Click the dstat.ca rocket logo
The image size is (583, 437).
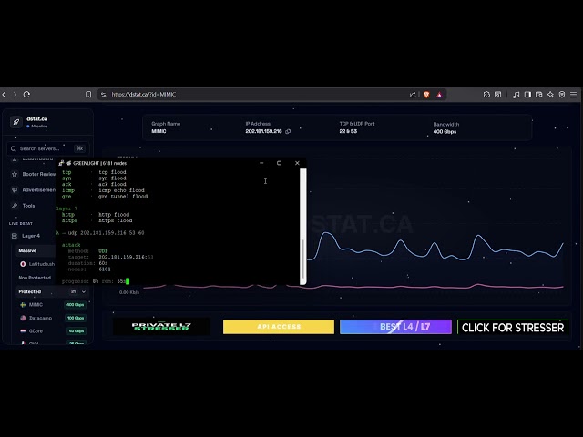[x=16, y=122]
